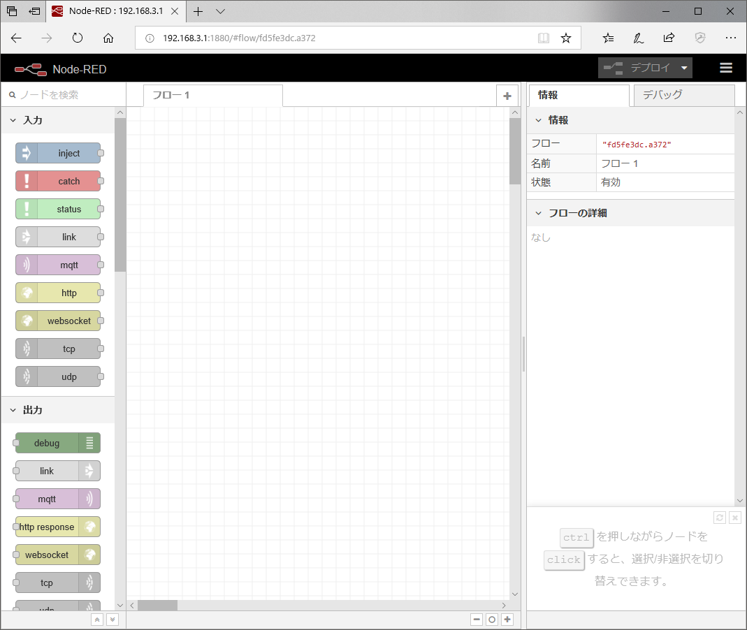The image size is (747, 630).
Task: Select the http response output node
Action: click(x=58, y=527)
